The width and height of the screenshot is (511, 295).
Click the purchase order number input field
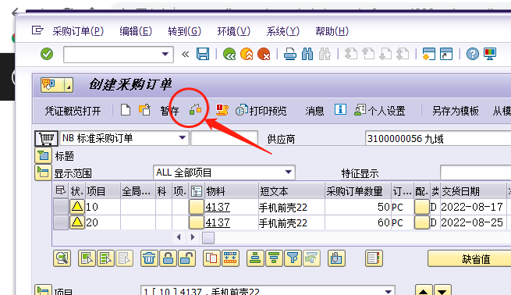pos(224,138)
